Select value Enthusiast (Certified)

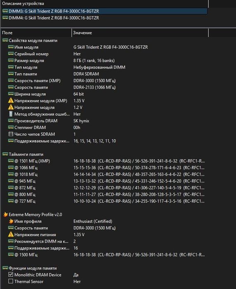[93, 221]
